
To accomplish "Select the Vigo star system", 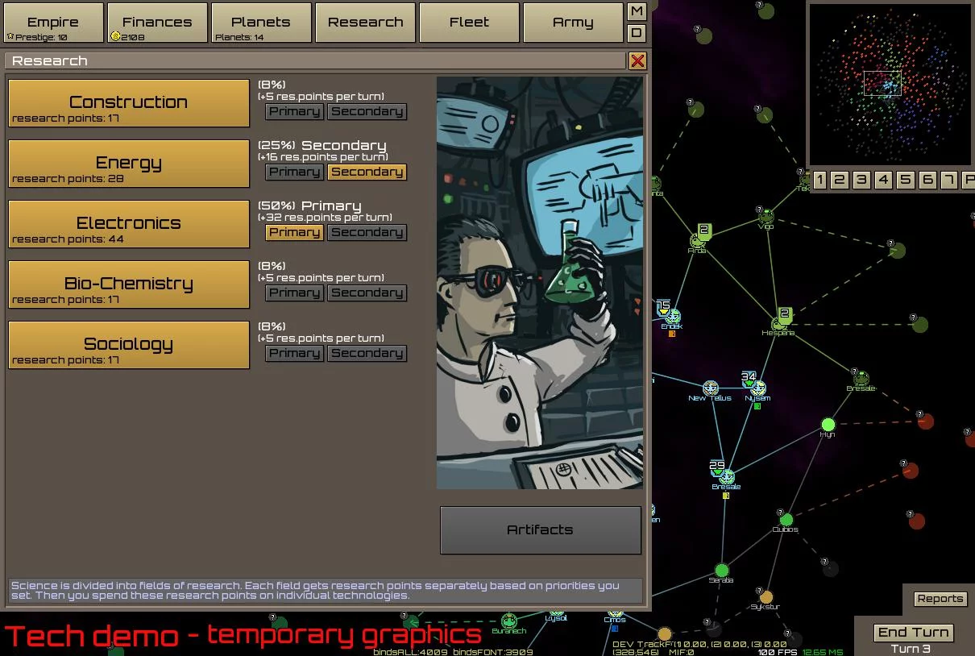I will [765, 217].
